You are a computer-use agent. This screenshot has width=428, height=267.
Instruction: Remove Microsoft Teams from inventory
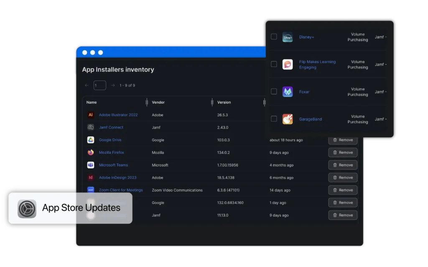[x=343, y=165]
